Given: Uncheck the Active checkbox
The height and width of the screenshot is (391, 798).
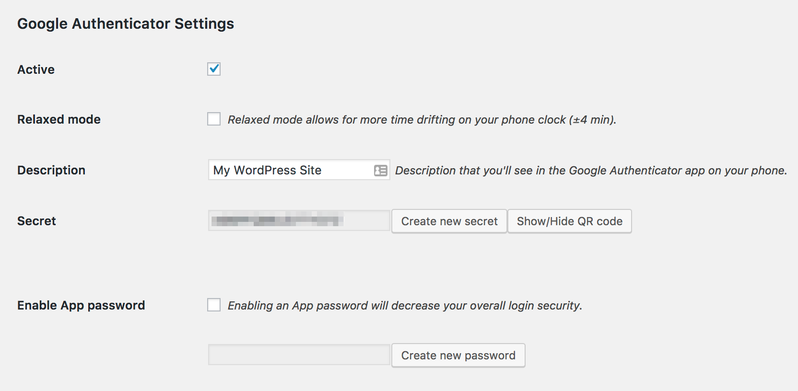Looking at the screenshot, I should pos(214,69).
